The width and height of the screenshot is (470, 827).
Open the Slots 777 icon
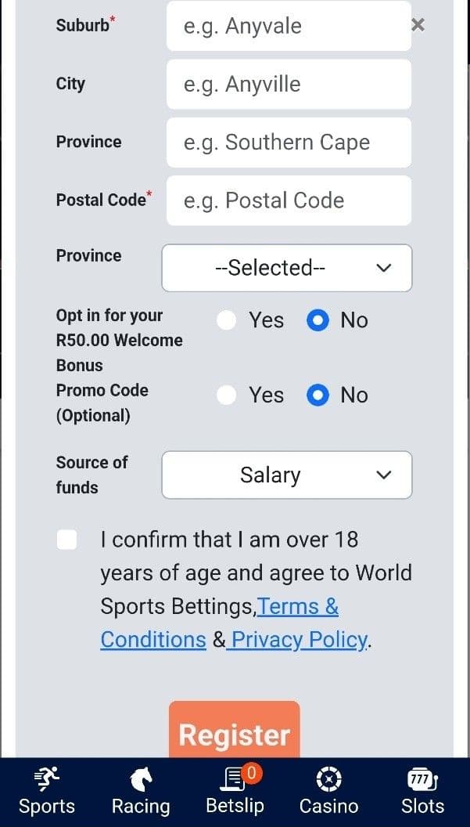422,779
